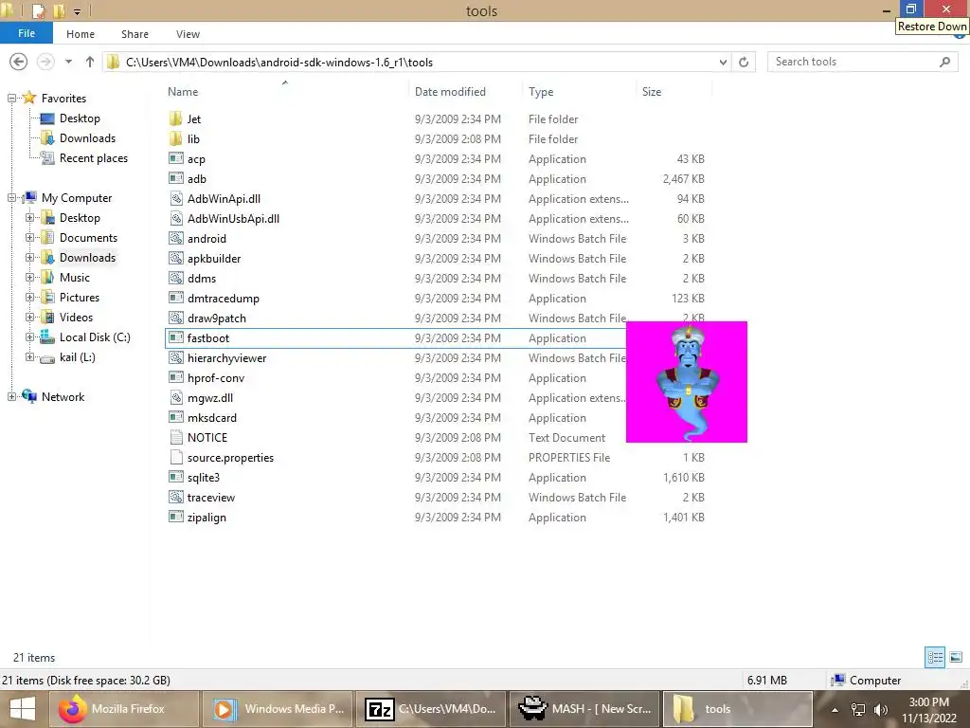Collapse the My Computer tree group
970x728 pixels.
pos(11,197)
